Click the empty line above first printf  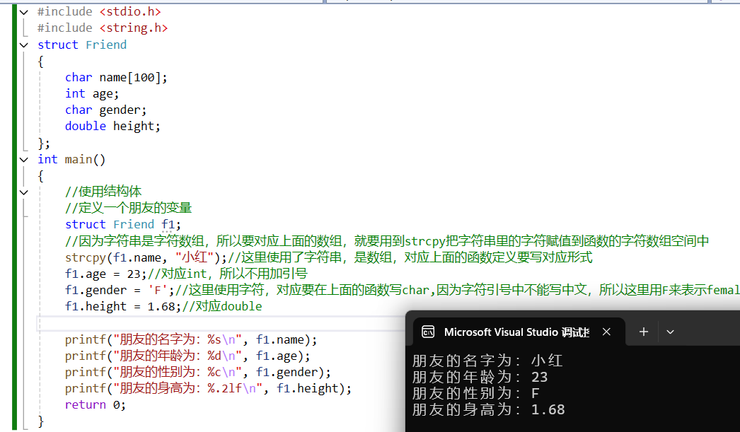pos(221,323)
